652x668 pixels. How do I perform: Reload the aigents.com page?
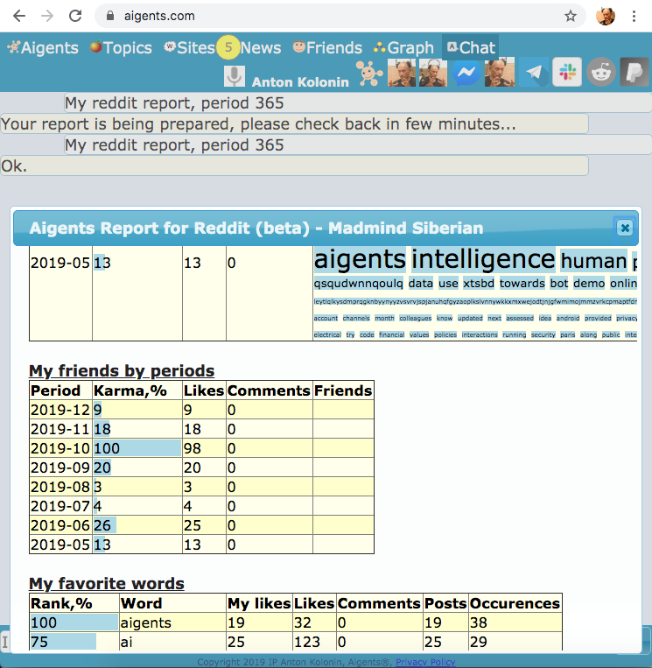[x=75, y=16]
